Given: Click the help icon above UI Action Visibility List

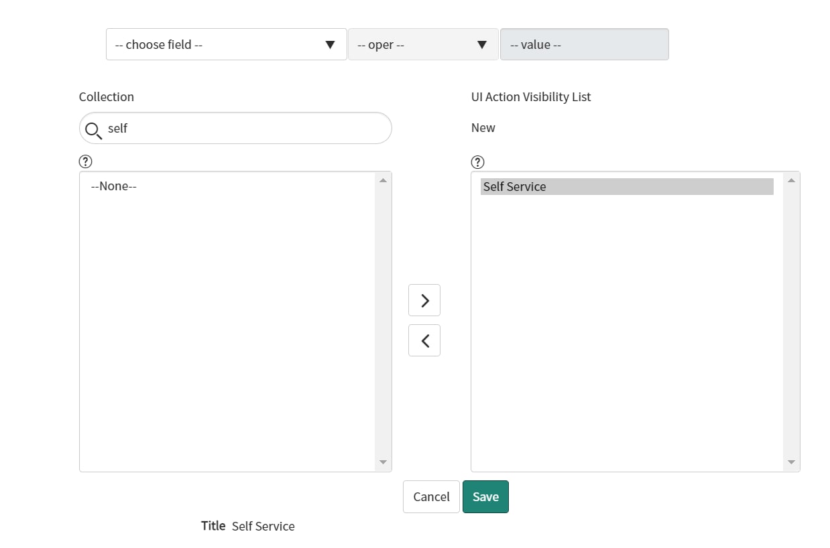Looking at the screenshot, I should pyautogui.click(x=477, y=161).
